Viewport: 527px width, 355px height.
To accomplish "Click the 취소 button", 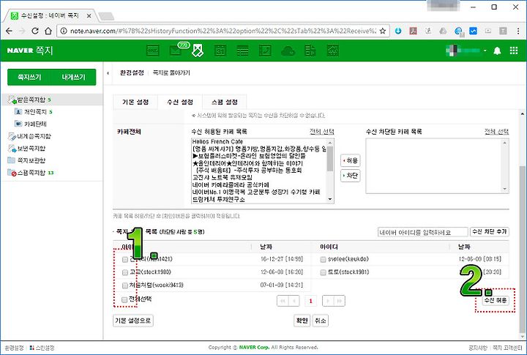I will tap(321, 321).
